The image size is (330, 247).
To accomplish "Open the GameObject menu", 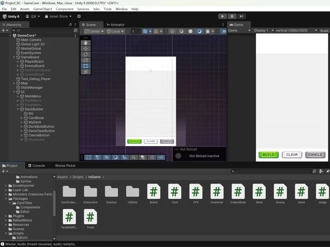I will [x=43, y=9].
